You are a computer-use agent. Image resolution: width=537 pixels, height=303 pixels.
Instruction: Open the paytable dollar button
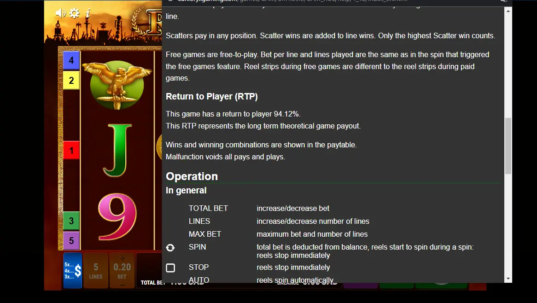[73, 270]
